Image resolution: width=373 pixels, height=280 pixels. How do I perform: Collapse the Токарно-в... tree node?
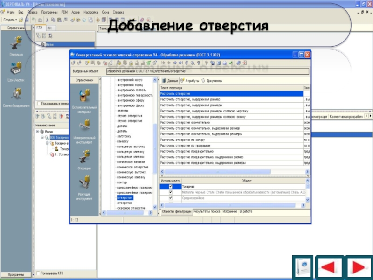click(47, 143)
